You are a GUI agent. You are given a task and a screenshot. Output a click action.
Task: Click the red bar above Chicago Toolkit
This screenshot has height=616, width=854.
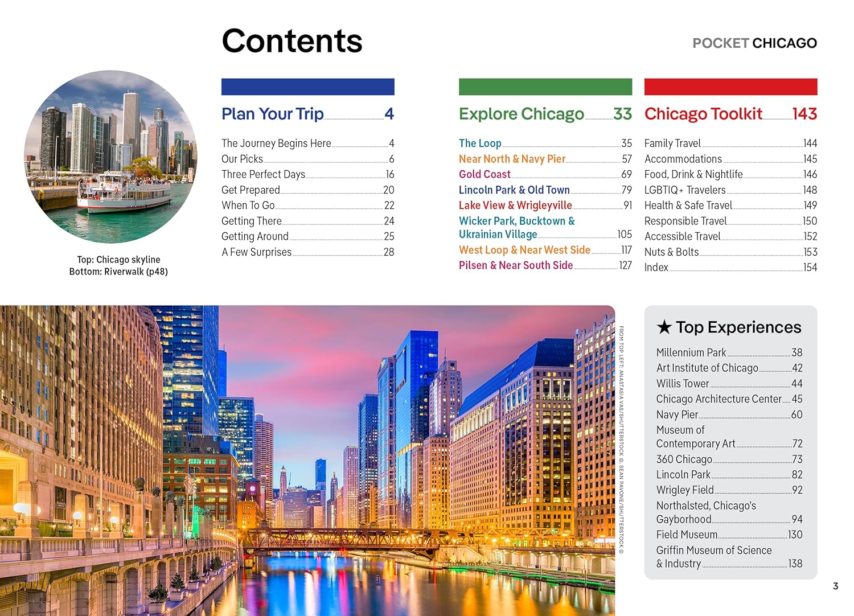(x=730, y=87)
